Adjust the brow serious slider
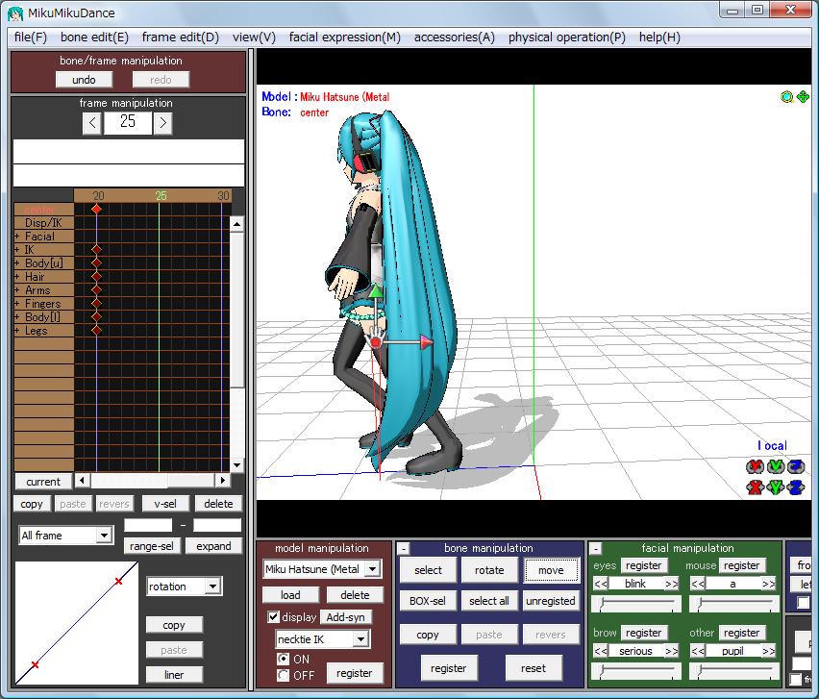This screenshot has width=819, height=699. [636, 671]
